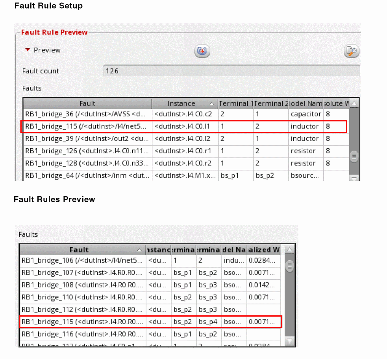Click the upper table scroll up arrow

pos(354,103)
